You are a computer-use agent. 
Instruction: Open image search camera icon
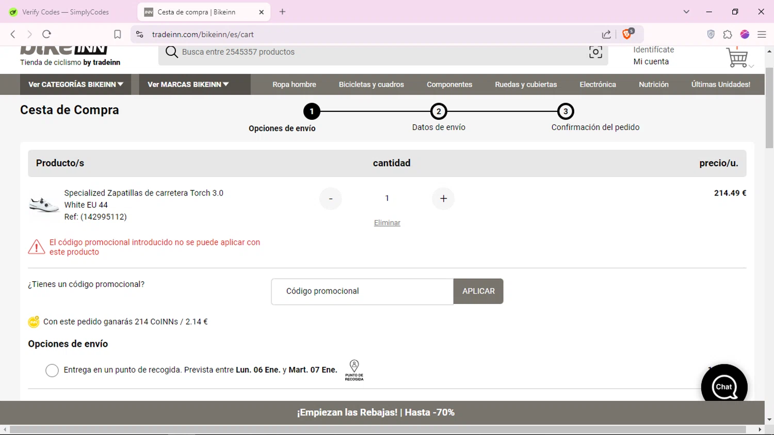click(x=595, y=52)
